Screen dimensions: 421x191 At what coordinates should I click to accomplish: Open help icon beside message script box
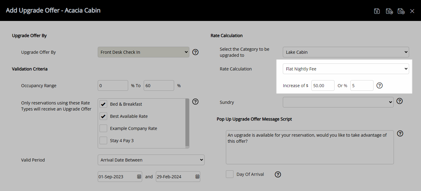[x=400, y=133]
